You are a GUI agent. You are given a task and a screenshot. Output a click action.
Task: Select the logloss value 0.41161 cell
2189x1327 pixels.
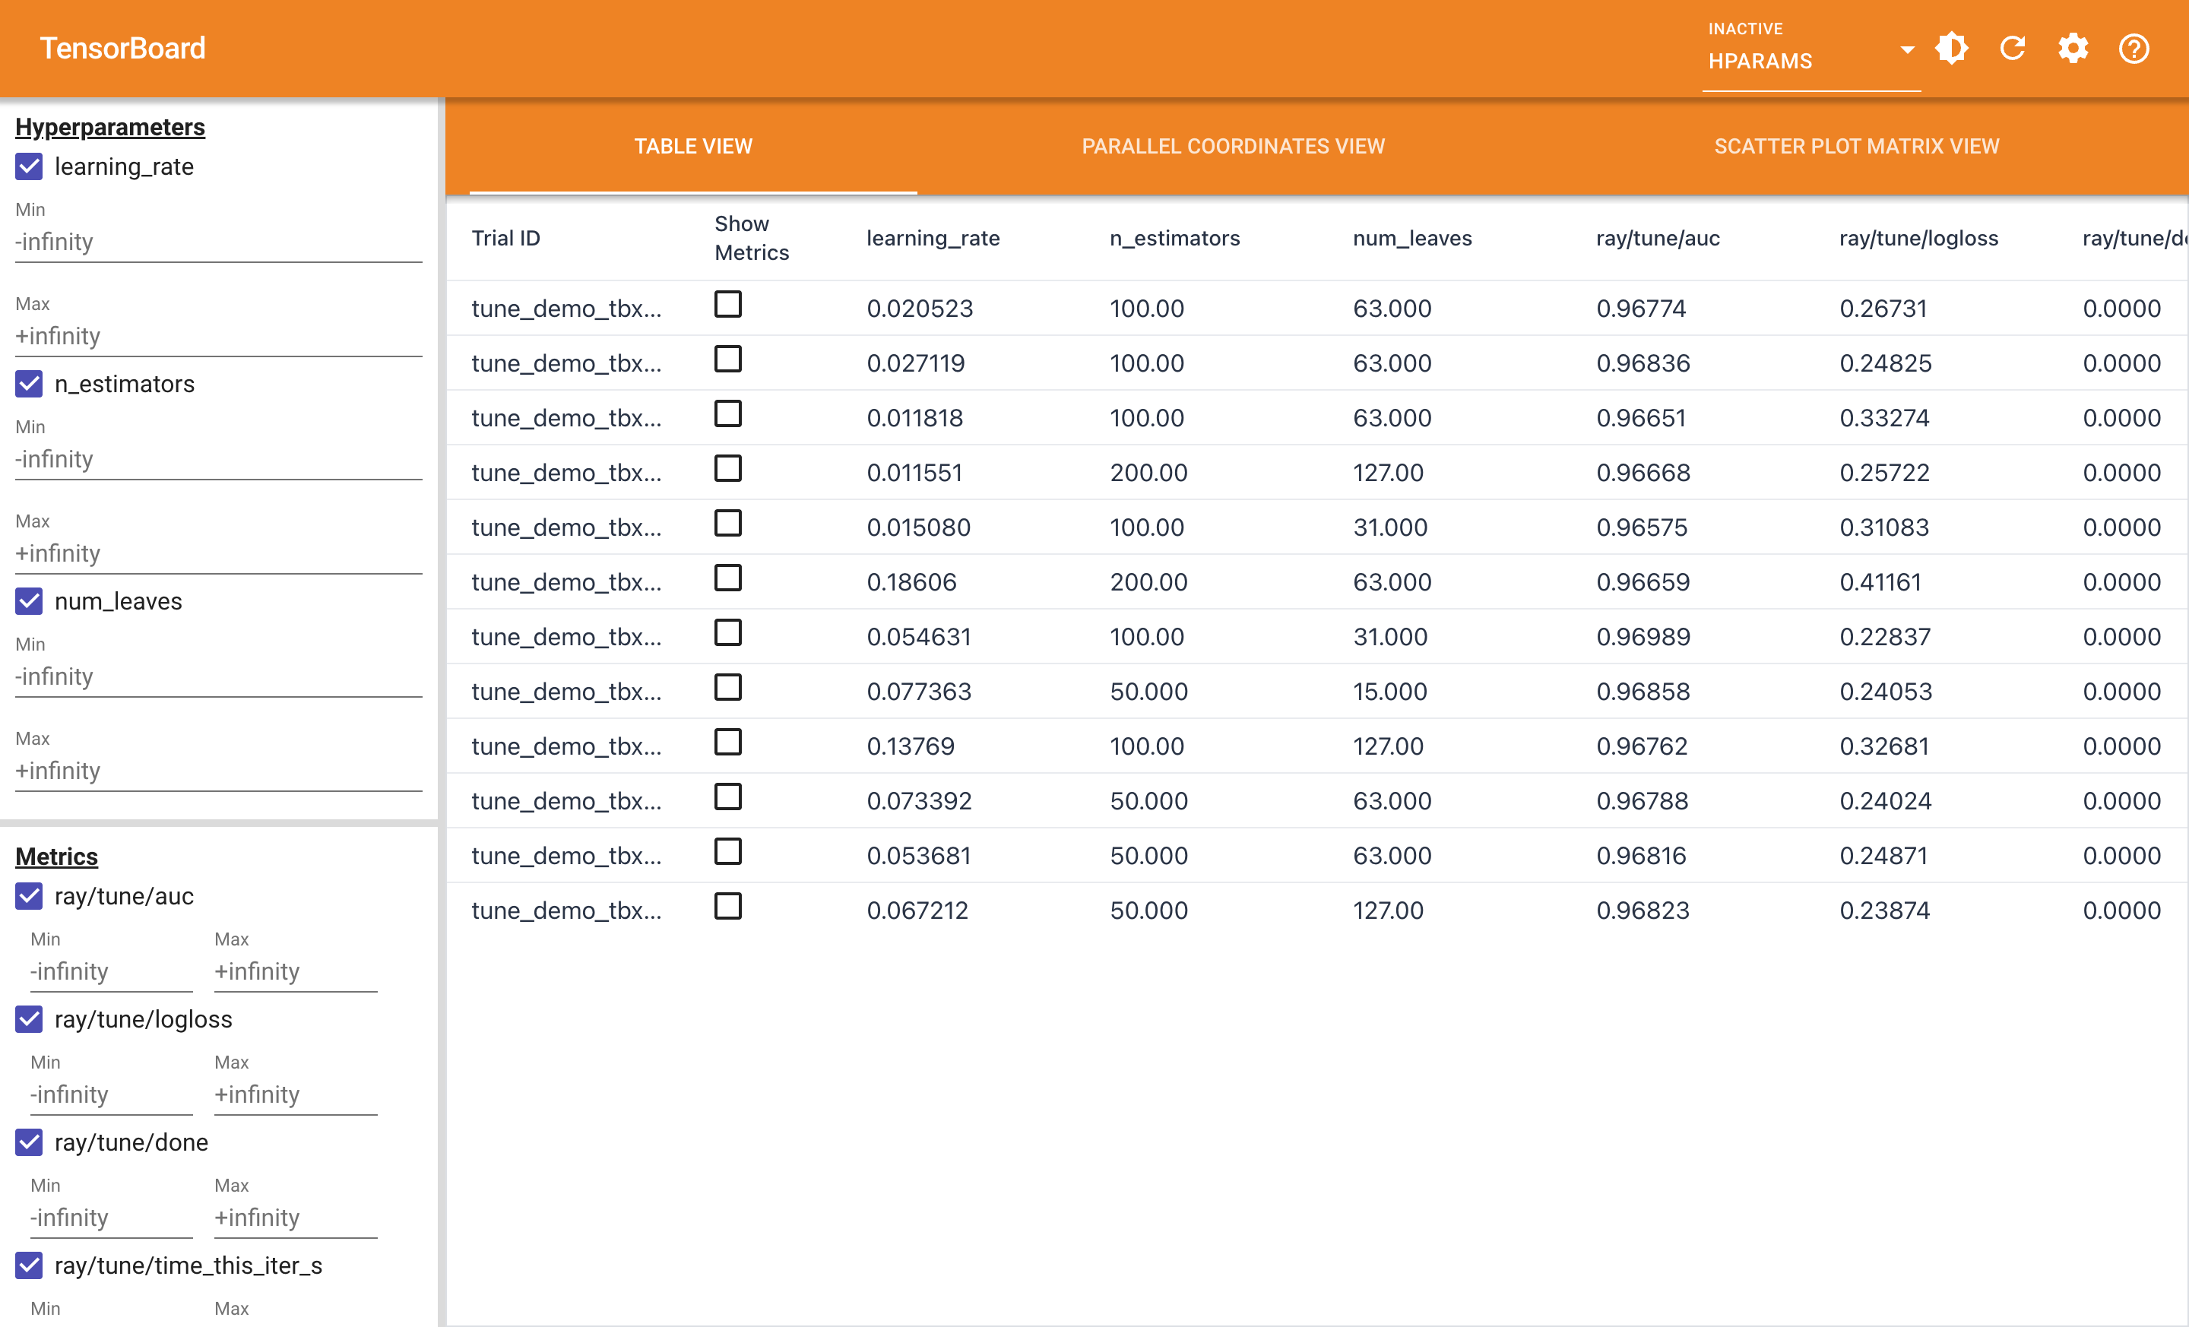[1880, 581]
